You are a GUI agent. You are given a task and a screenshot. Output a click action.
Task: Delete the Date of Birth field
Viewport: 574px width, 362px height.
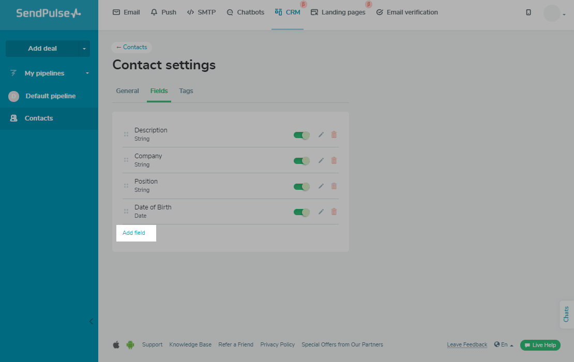[334, 212]
